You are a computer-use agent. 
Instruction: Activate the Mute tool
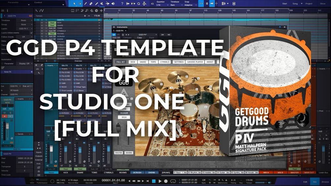(102, 4)
